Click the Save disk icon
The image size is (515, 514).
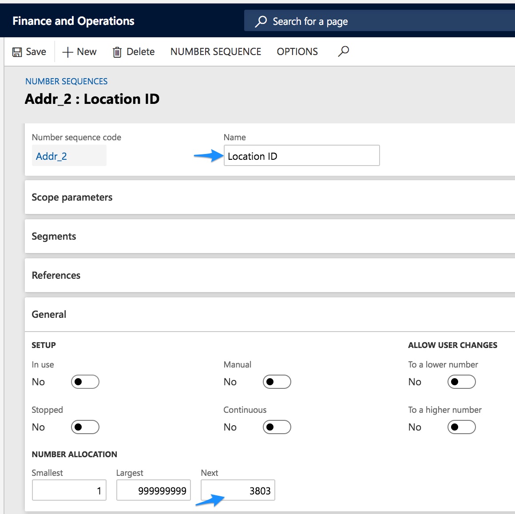[x=17, y=52]
